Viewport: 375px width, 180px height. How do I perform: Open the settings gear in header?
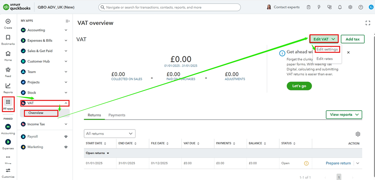[350, 7]
